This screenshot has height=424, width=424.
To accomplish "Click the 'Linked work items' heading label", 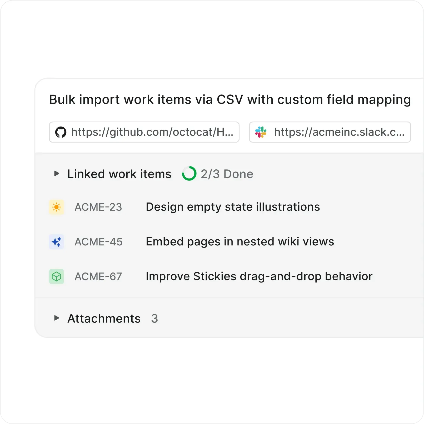I will (119, 174).
